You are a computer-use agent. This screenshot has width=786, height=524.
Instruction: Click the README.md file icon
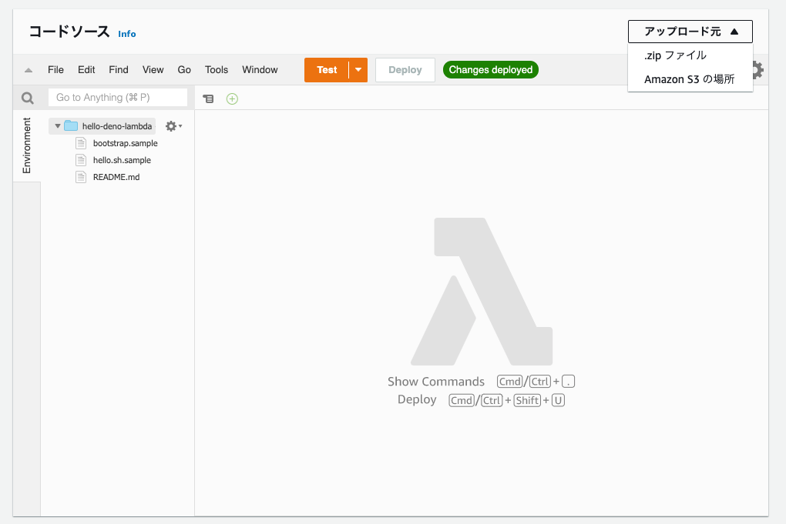81,177
